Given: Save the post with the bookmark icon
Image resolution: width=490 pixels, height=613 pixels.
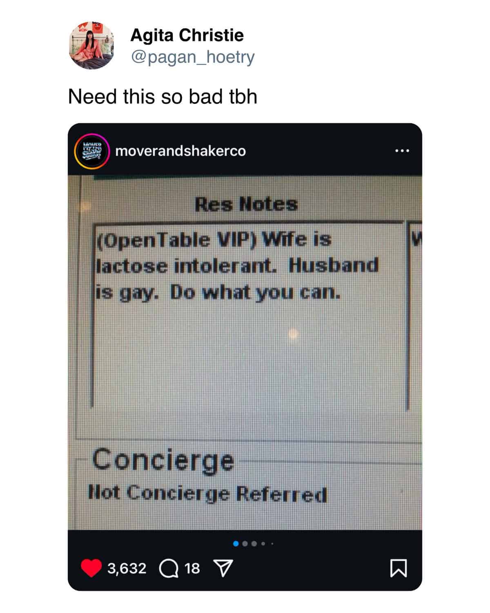Looking at the screenshot, I should coord(399,568).
